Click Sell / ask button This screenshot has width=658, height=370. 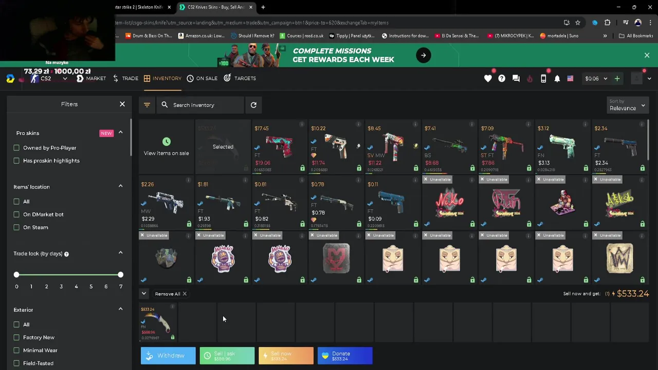point(227,356)
